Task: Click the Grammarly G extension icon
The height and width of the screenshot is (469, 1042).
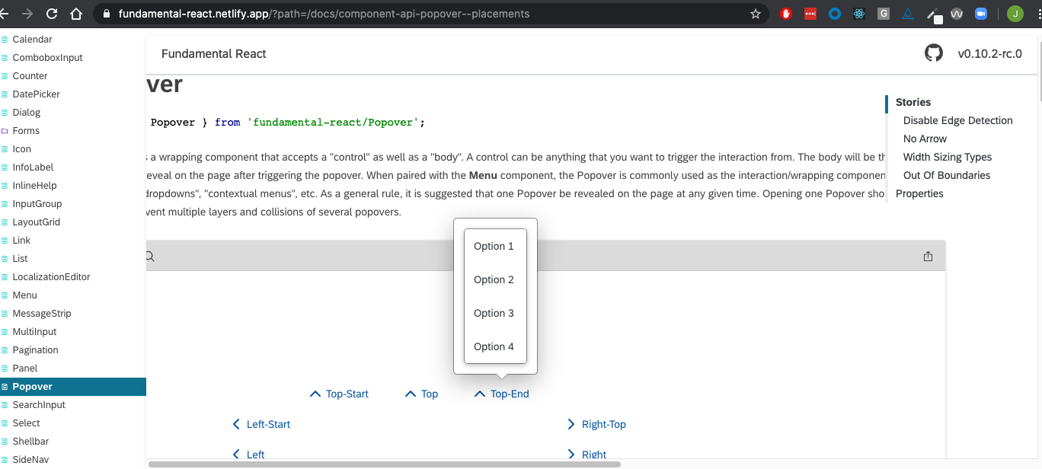Action: pyautogui.click(x=884, y=13)
